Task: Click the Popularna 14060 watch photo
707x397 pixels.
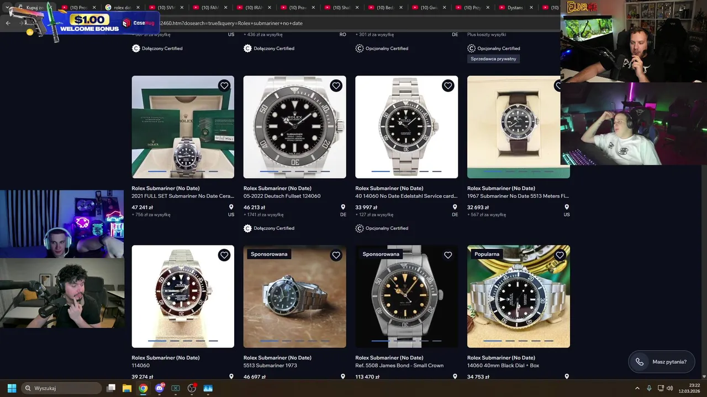Action: click(x=518, y=297)
